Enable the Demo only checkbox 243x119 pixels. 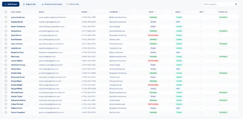pyautogui.click(x=67, y=4)
